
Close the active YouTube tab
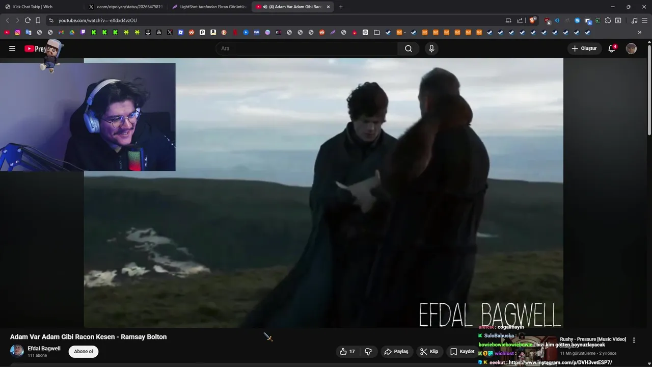[328, 7]
